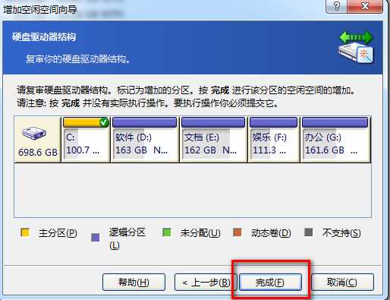Click the disk wizard icon in the header banner
The width and height of the screenshot is (390, 300).
point(357,47)
